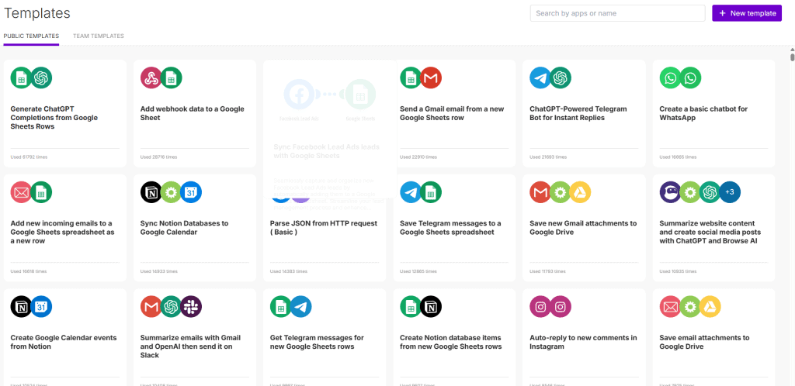The width and height of the screenshot is (795, 386).
Task: Switch to the Team Templates tab
Action: point(99,36)
